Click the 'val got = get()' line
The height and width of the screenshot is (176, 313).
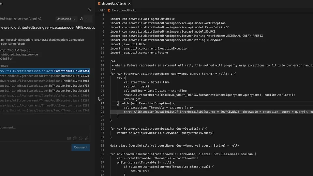click(x=136, y=86)
